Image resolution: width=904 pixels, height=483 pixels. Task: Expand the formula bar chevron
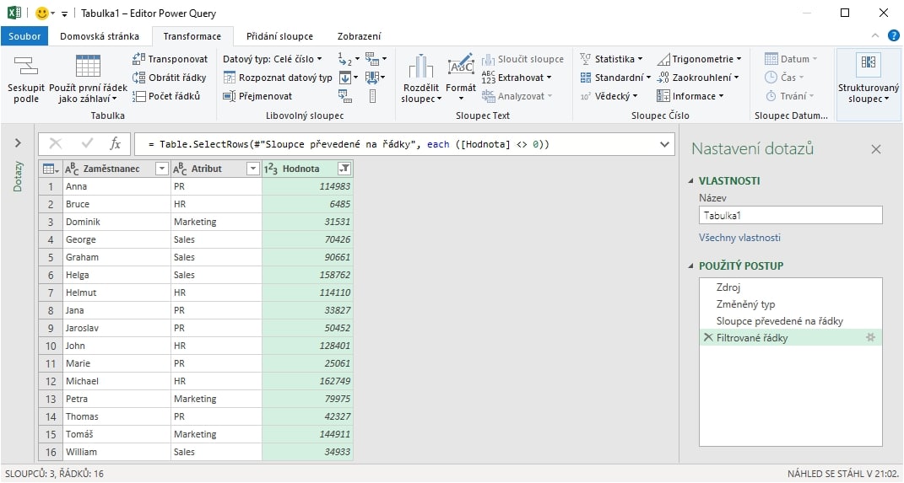pyautogui.click(x=664, y=144)
